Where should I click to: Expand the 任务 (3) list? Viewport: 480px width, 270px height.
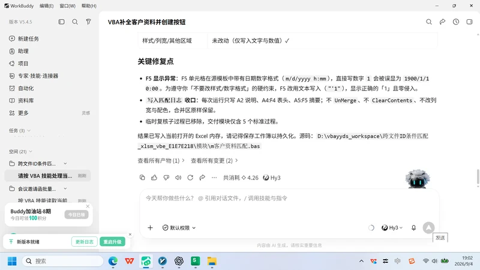[x=20, y=131]
